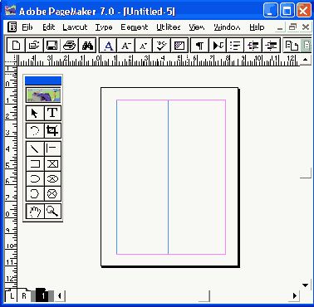This screenshot has height=307, width=314.
Task: Click the Insert pages toolbar icon
Action: tap(292, 45)
